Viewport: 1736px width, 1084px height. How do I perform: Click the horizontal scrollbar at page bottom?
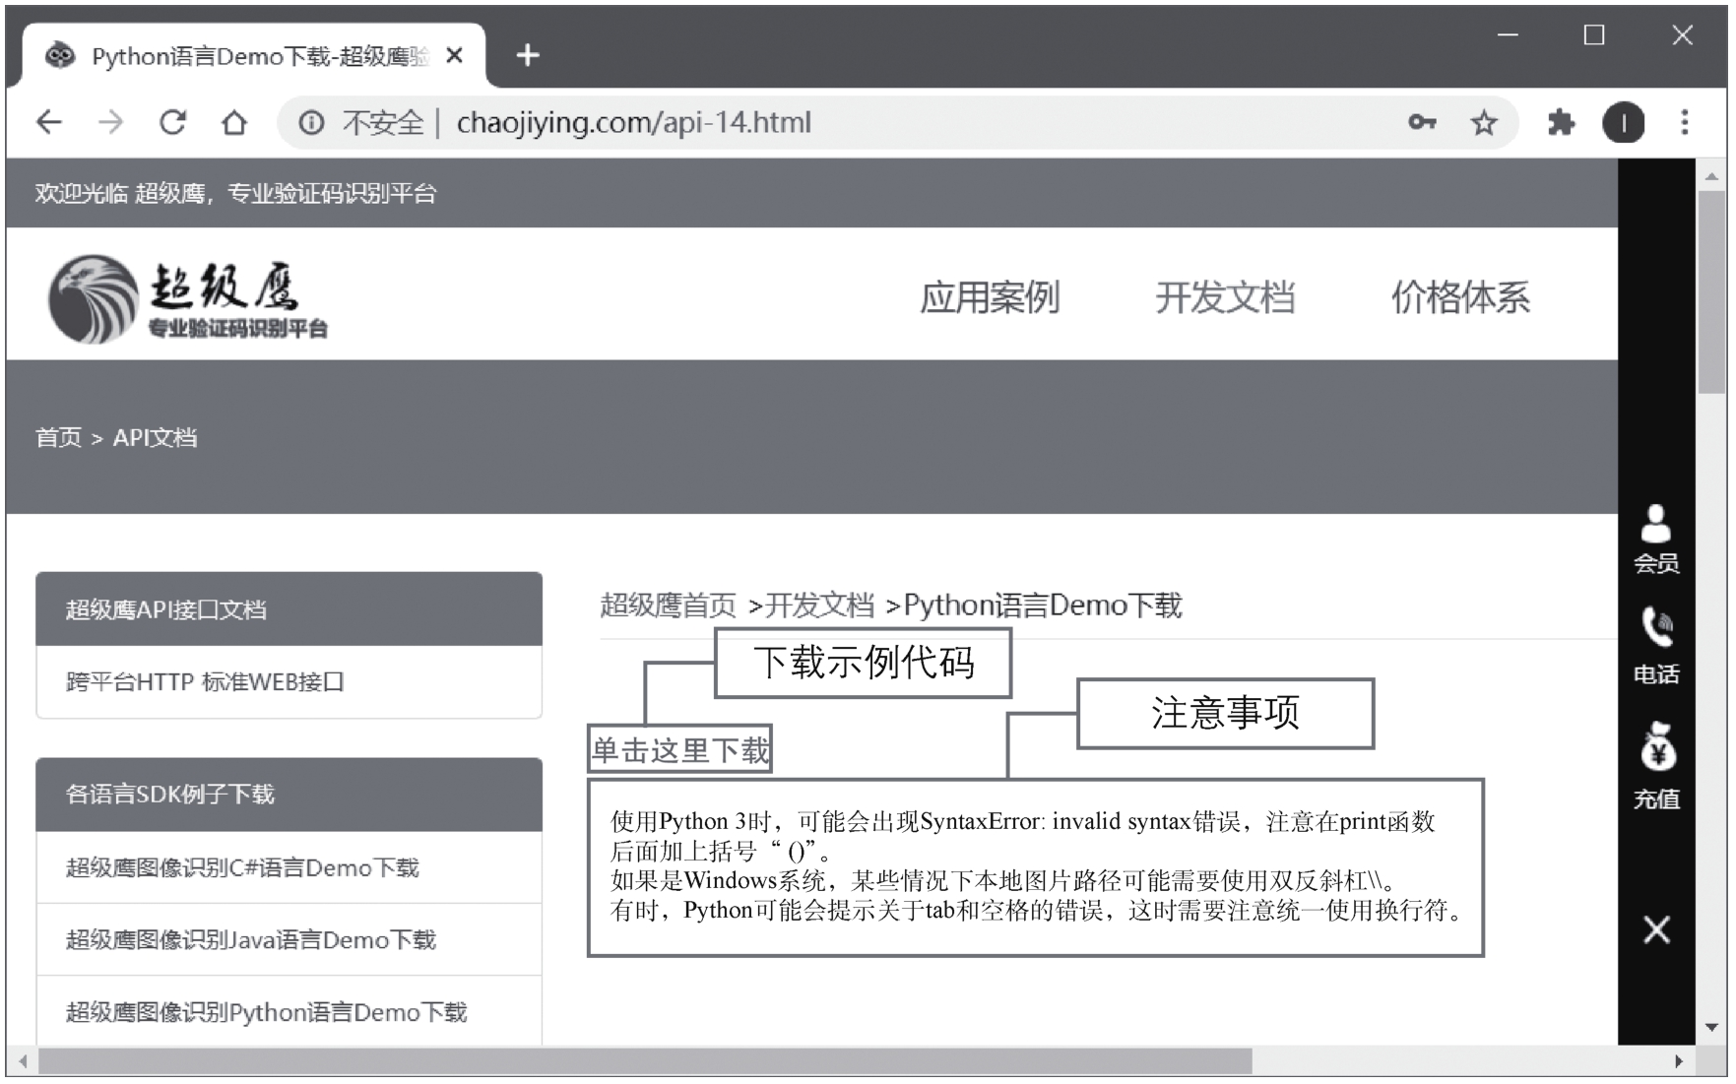pyautogui.click(x=645, y=1061)
